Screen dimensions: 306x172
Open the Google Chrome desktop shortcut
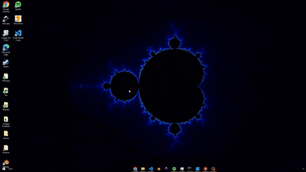click(x=6, y=6)
